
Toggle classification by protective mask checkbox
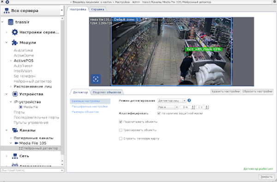point(159,113)
